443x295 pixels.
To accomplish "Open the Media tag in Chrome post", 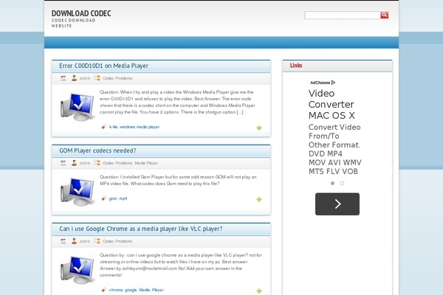I will click(x=145, y=290).
